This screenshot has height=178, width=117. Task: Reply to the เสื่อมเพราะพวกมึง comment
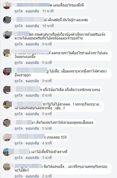click(x=32, y=81)
